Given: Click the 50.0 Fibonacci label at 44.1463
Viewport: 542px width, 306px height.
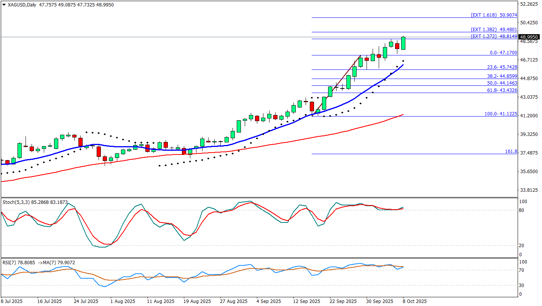Looking at the screenshot, I should 502,83.
